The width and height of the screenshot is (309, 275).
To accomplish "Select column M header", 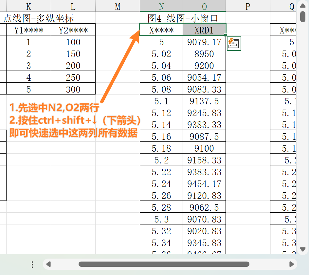I will (x=118, y=6).
